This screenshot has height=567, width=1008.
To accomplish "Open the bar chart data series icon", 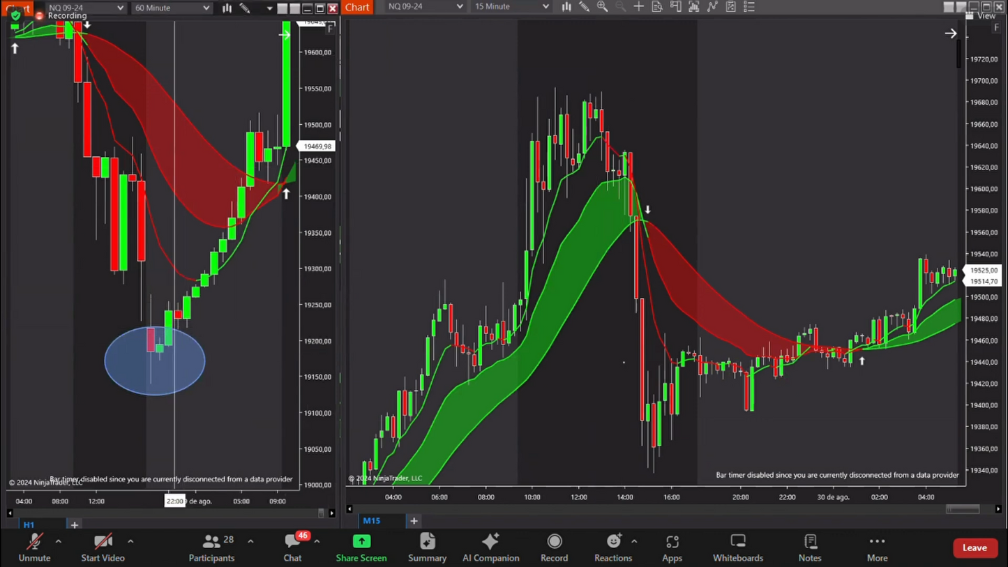I will (694, 7).
